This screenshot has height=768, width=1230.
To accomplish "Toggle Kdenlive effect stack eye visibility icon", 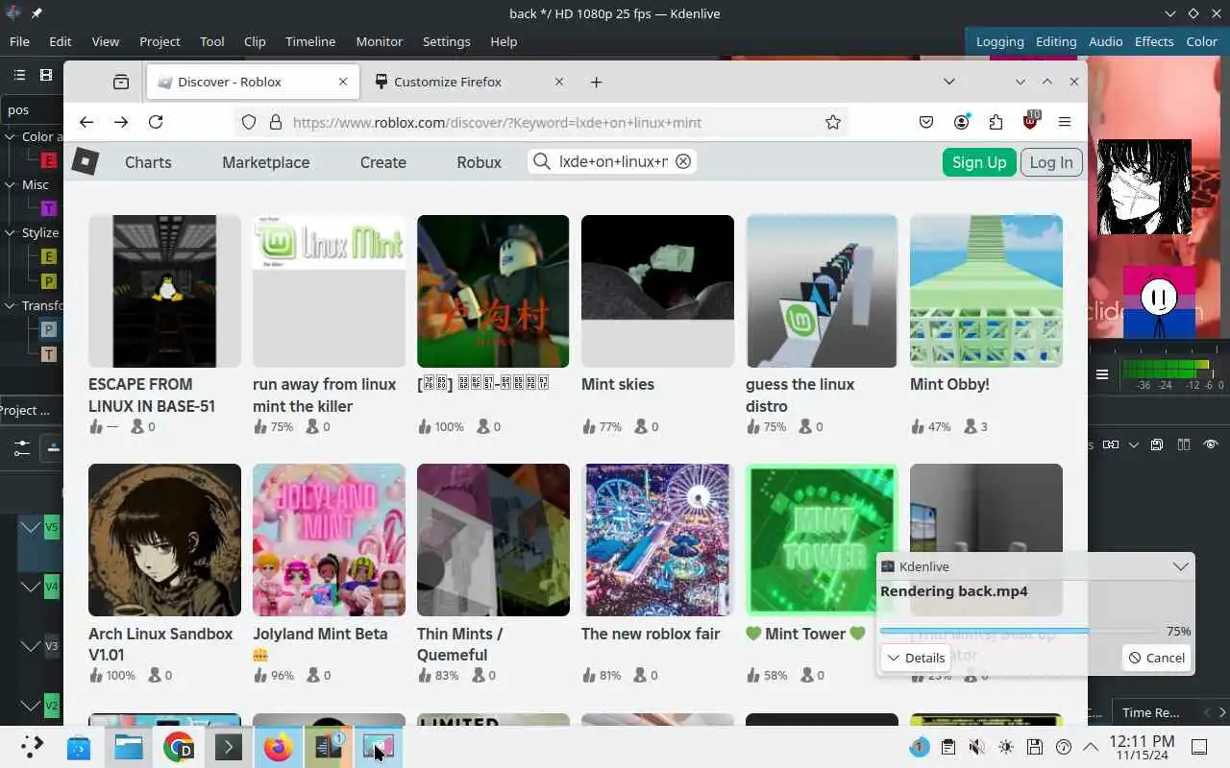I will pos(1211,444).
